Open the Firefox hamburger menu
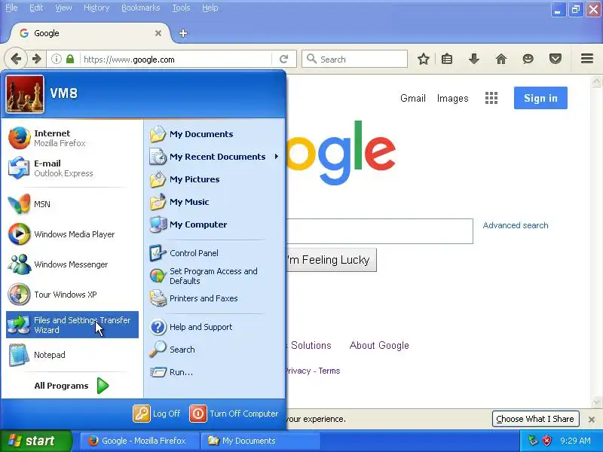Image resolution: width=603 pixels, height=452 pixels. 587,59
